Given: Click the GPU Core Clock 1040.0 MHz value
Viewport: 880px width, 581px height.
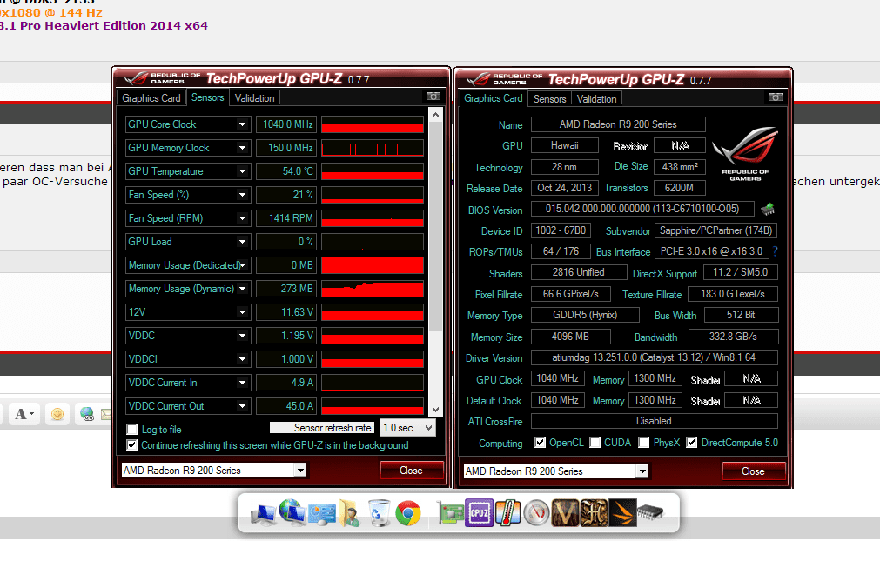Looking at the screenshot, I should pyautogui.click(x=286, y=124).
